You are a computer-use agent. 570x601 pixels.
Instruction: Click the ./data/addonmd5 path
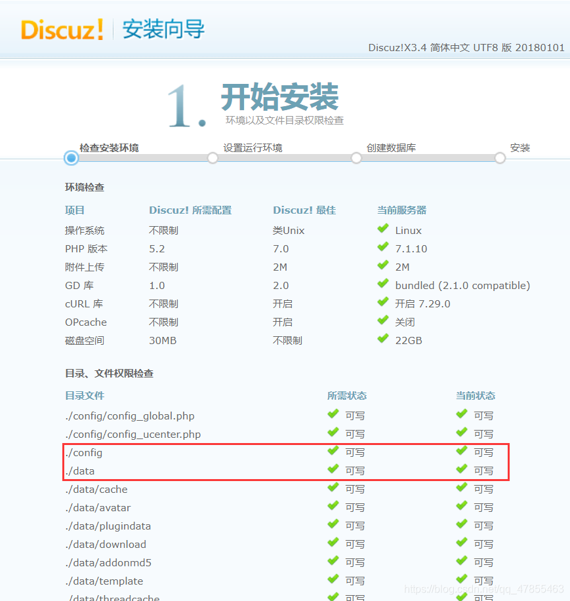pos(108,563)
